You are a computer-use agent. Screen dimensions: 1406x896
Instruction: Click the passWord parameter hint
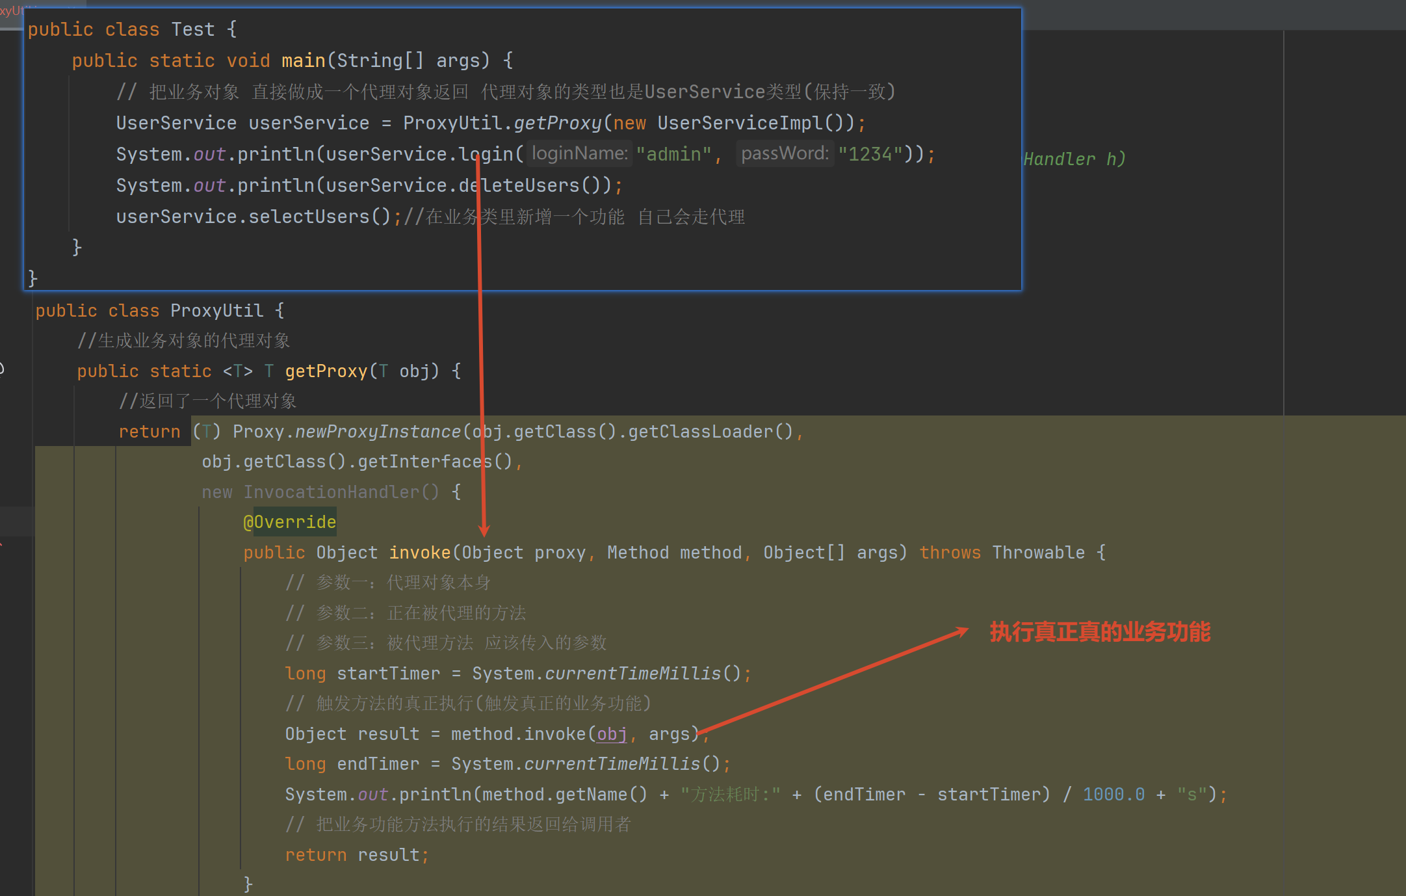point(785,153)
